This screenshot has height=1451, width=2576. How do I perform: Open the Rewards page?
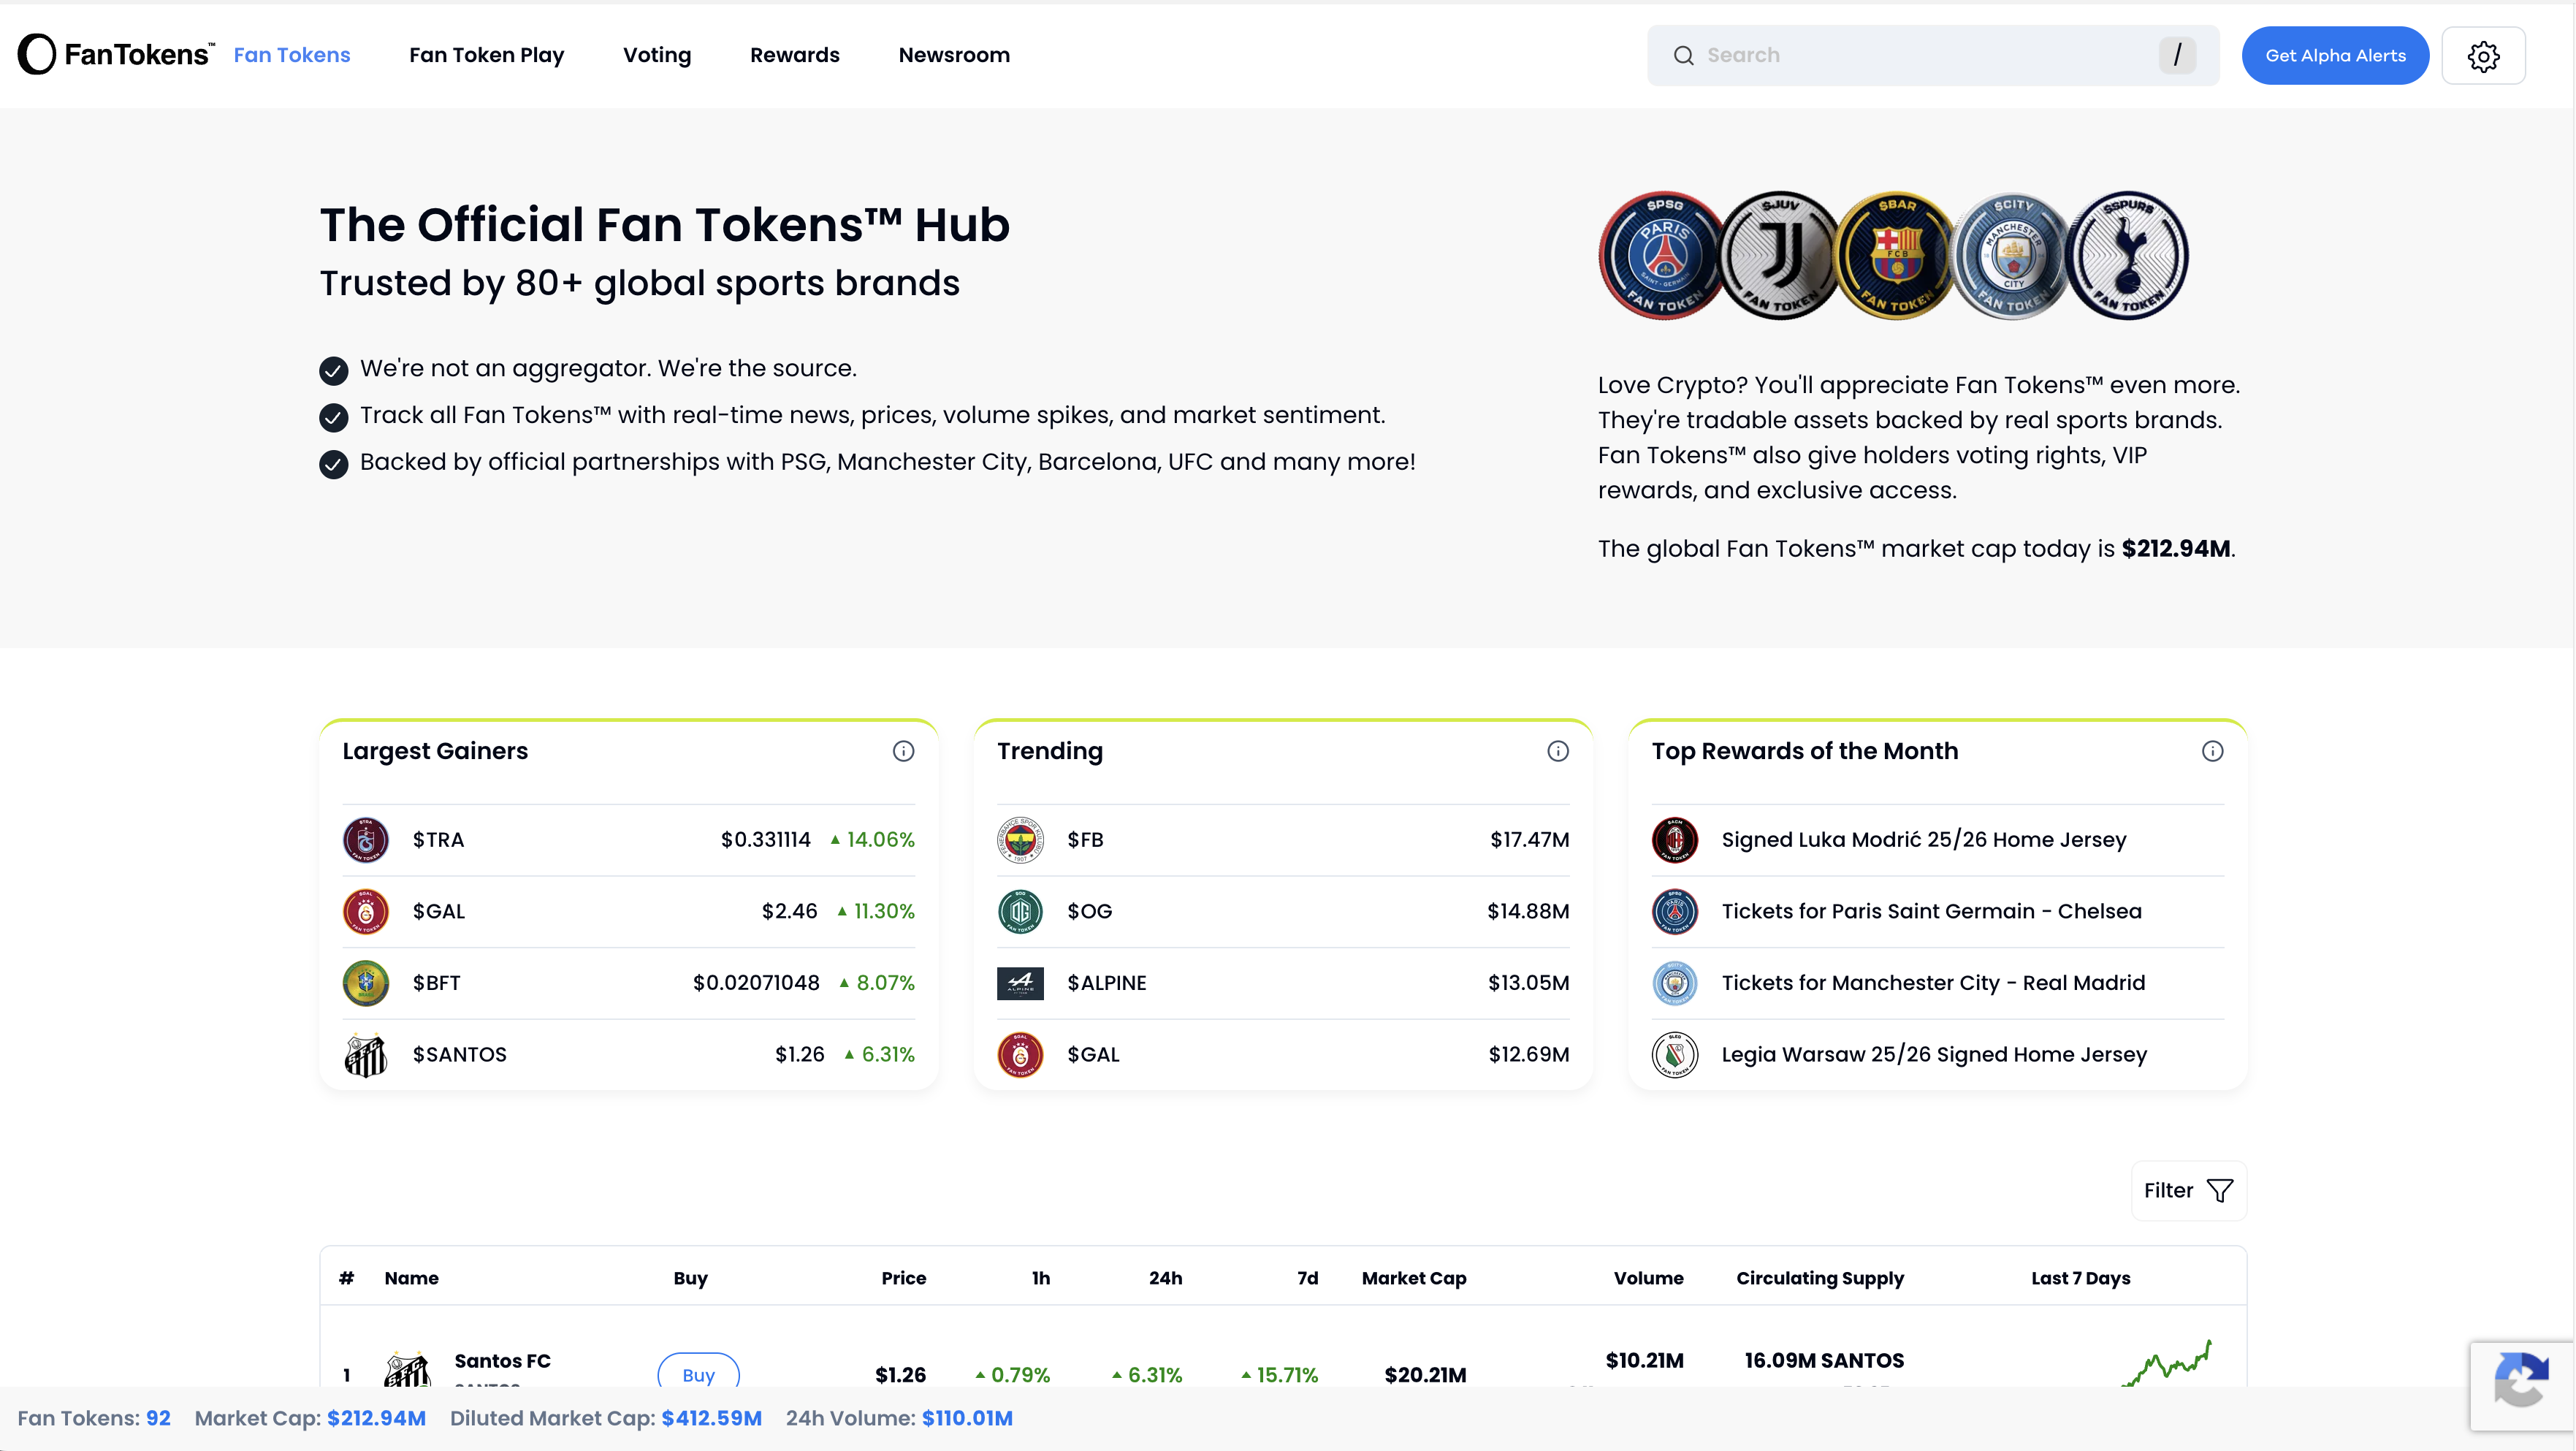tap(794, 55)
